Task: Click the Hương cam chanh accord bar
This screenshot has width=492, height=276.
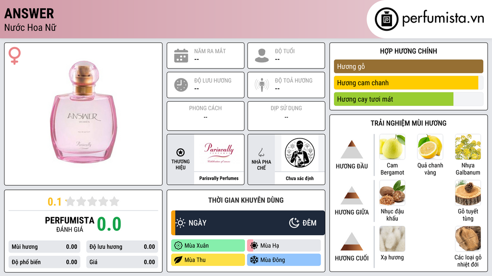Action: pos(408,83)
